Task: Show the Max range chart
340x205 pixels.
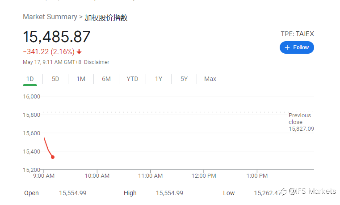Action: [x=210, y=79]
